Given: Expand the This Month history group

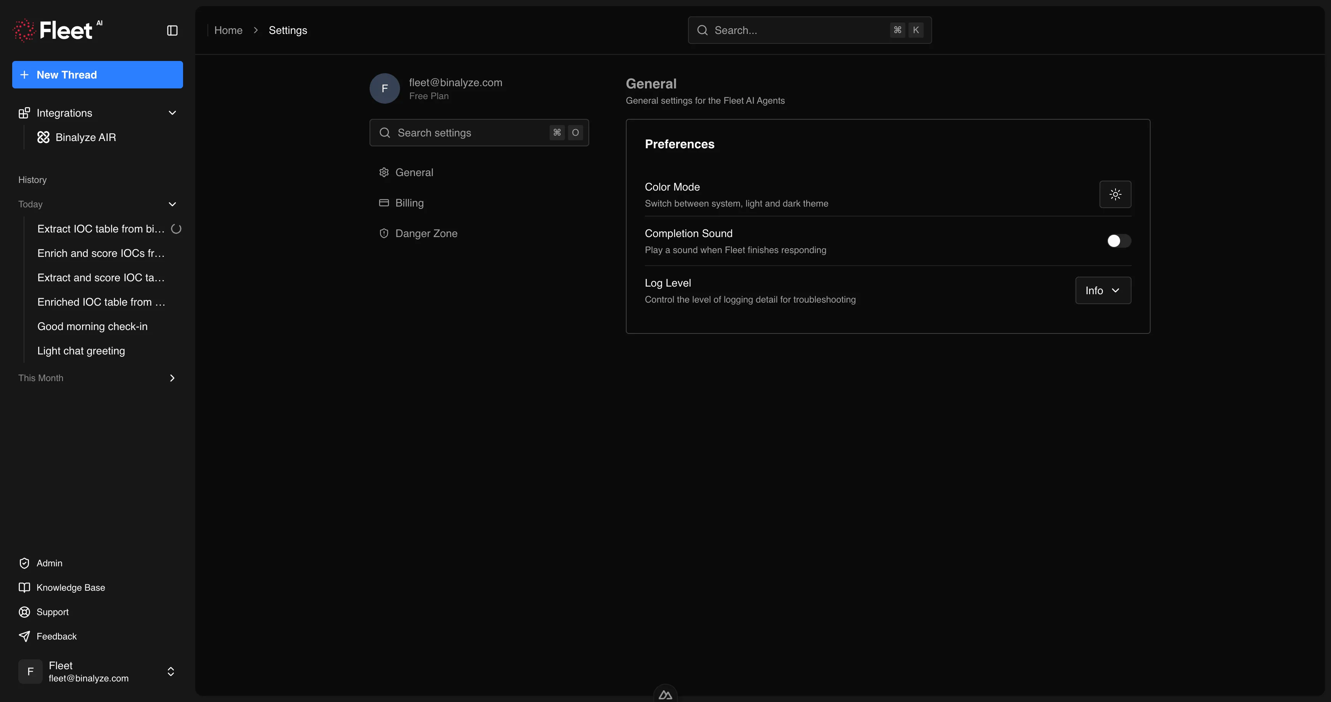Looking at the screenshot, I should (172, 378).
